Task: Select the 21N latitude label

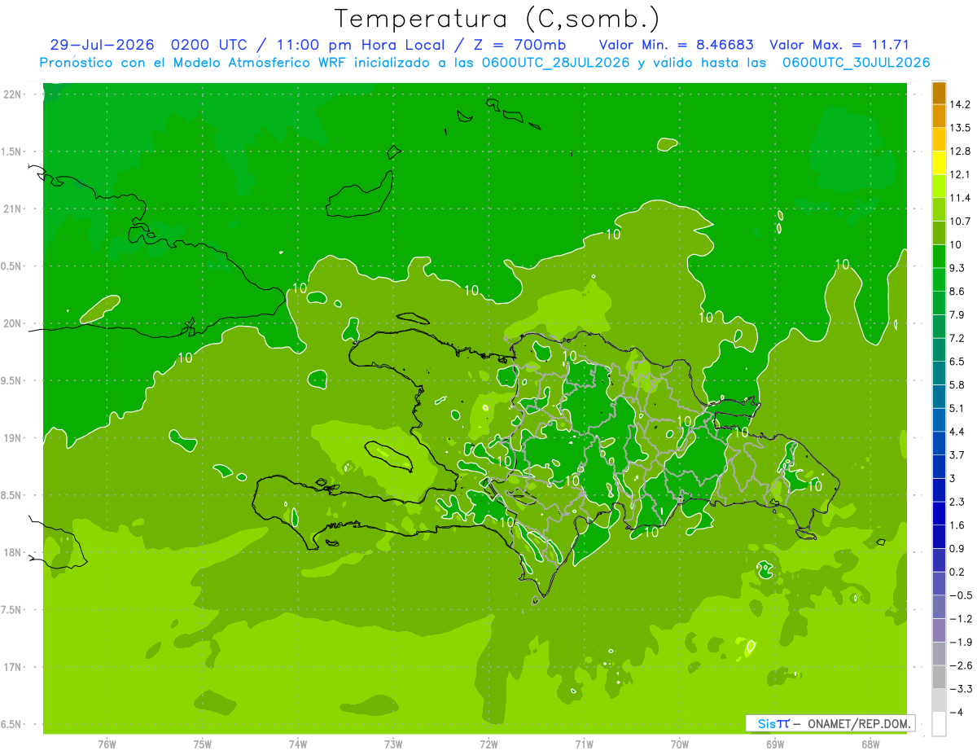Action: pos(14,209)
